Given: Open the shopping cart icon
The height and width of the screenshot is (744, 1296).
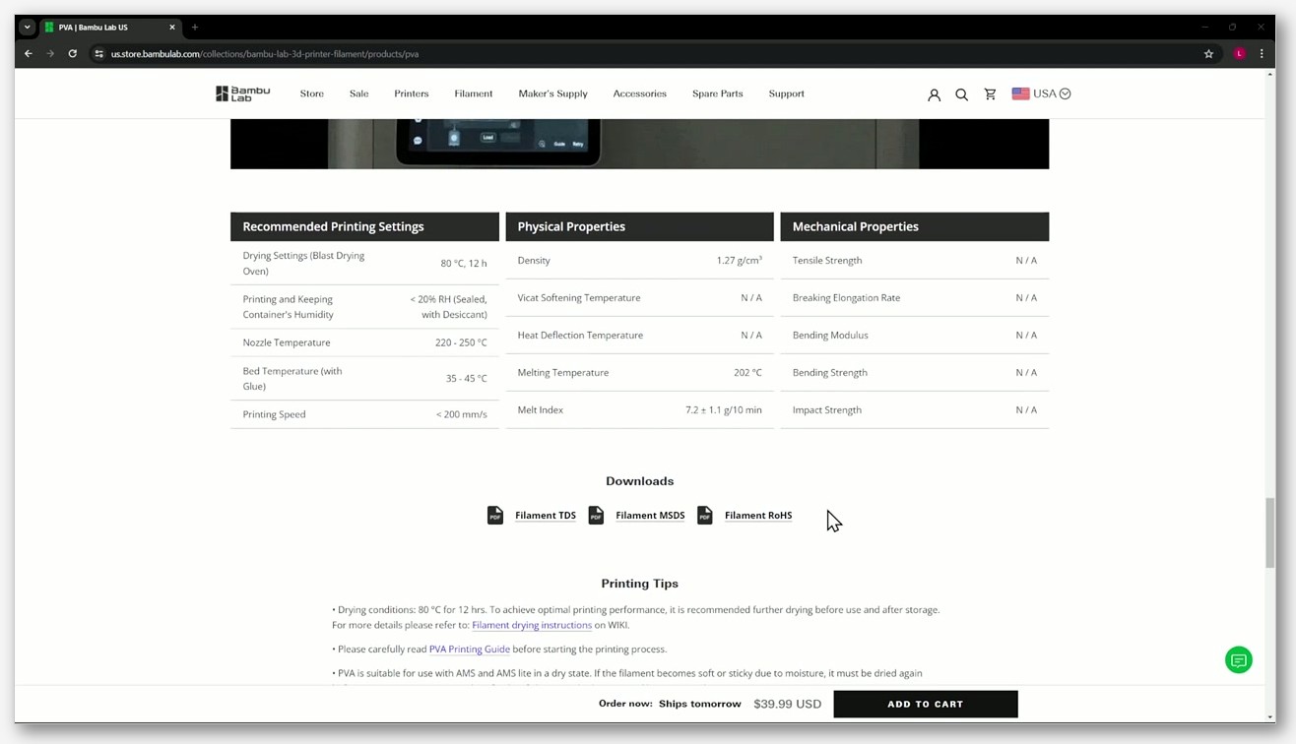Looking at the screenshot, I should 990,93.
